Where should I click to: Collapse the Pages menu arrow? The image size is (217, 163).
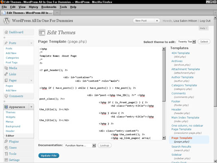coord(31,80)
